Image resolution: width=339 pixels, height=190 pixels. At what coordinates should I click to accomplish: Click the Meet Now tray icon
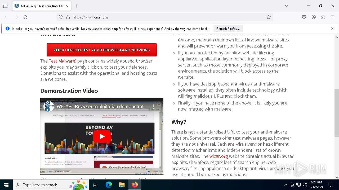click(x=292, y=185)
